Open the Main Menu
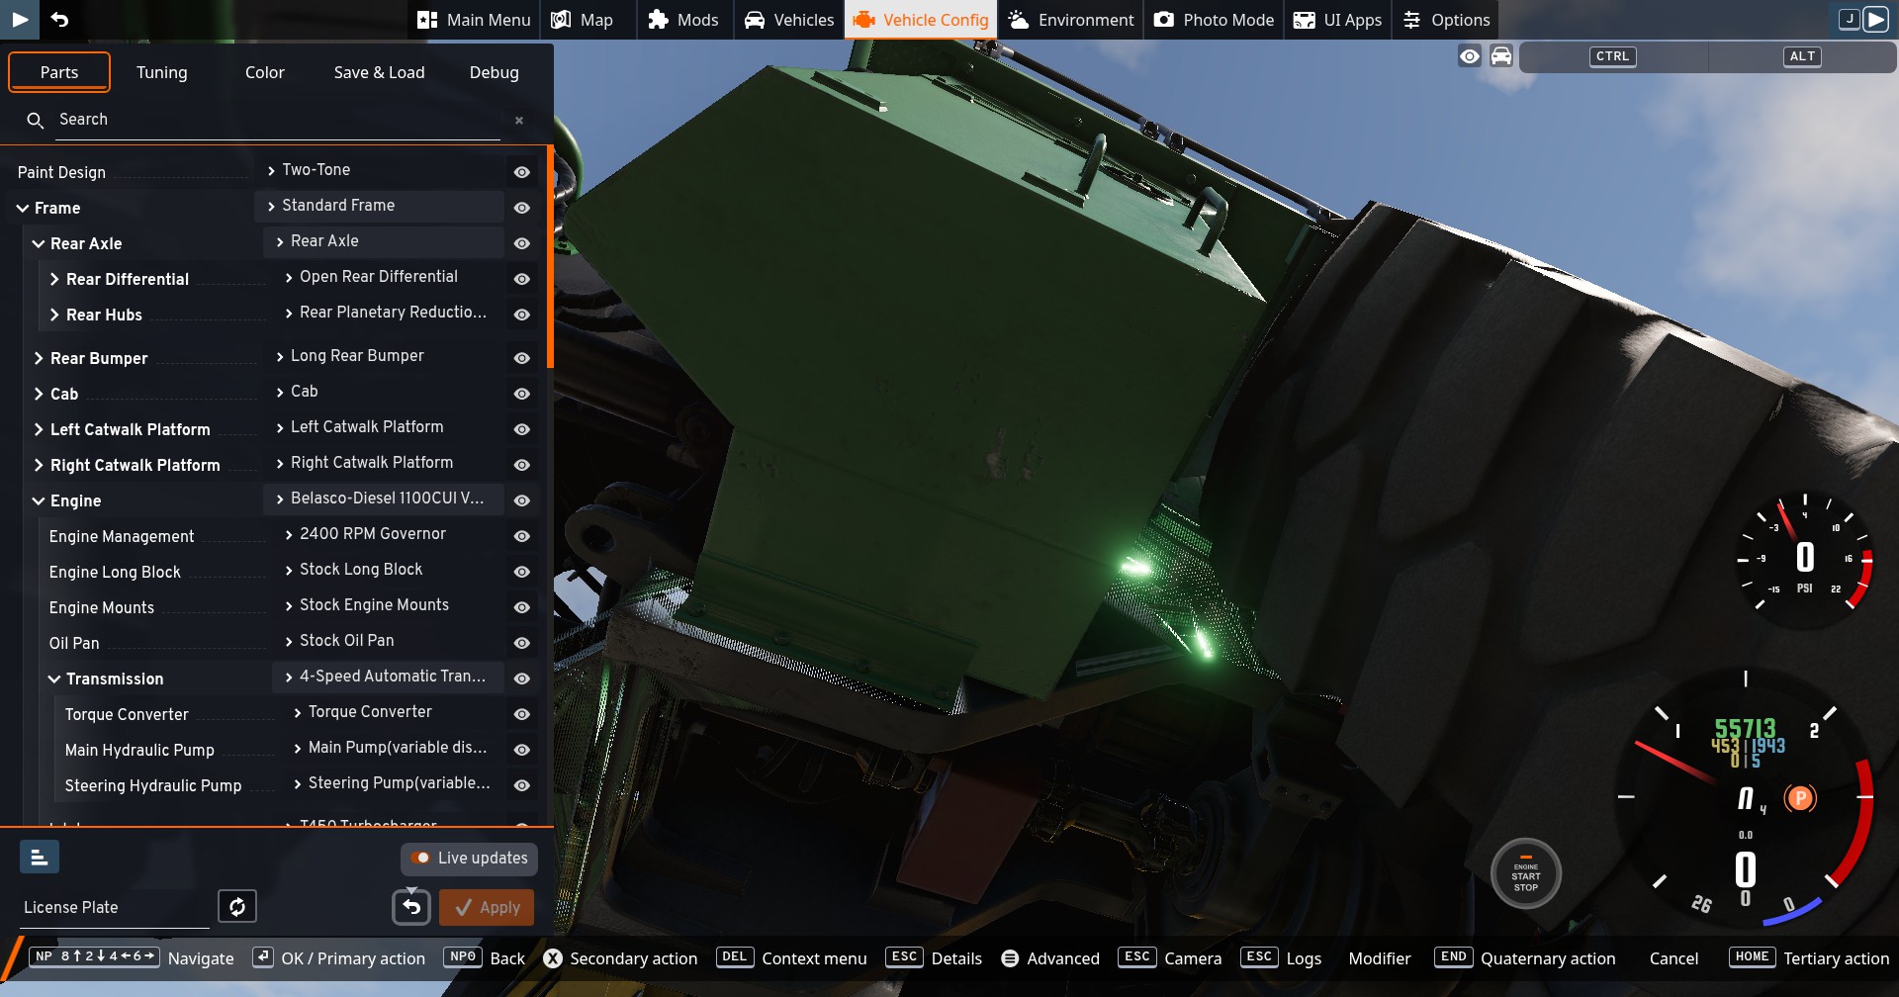The width and height of the screenshot is (1899, 997). click(474, 20)
